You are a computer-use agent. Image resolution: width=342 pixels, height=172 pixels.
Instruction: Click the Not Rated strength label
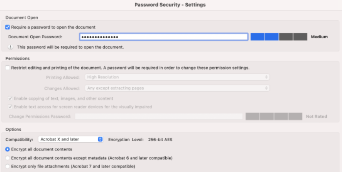pyautogui.click(x=316, y=116)
